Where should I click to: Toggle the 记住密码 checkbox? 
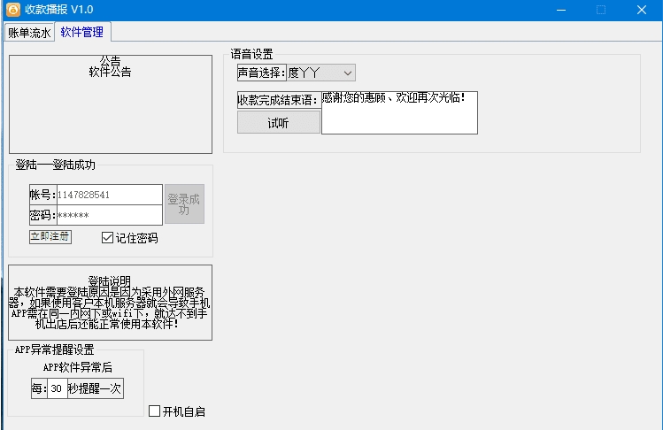108,237
